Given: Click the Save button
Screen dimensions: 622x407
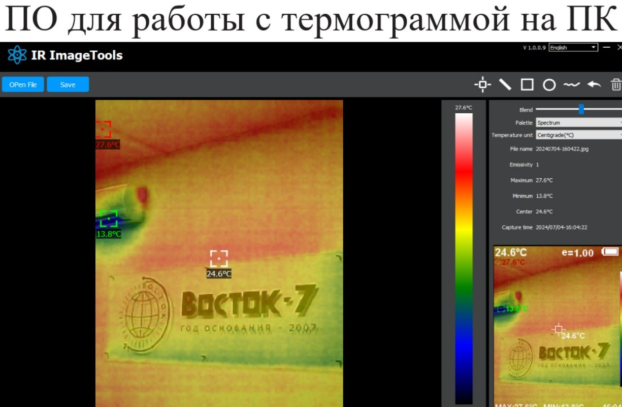Looking at the screenshot, I should coord(68,85).
